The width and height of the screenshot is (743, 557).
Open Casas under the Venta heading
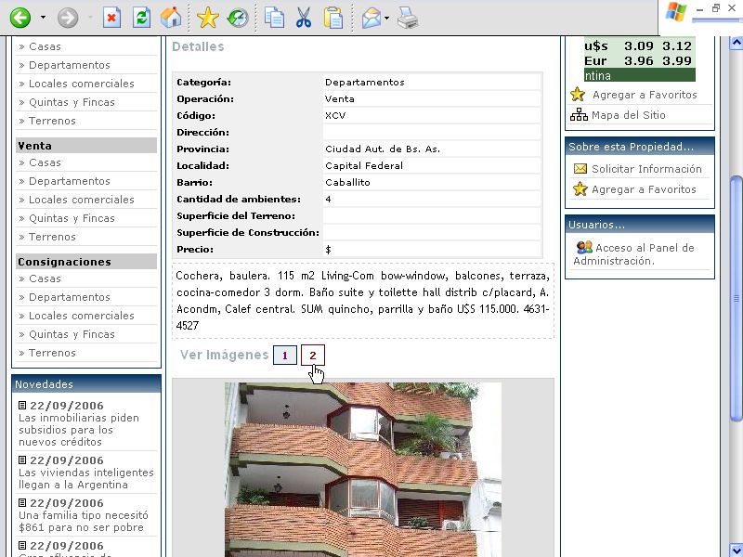tap(45, 162)
